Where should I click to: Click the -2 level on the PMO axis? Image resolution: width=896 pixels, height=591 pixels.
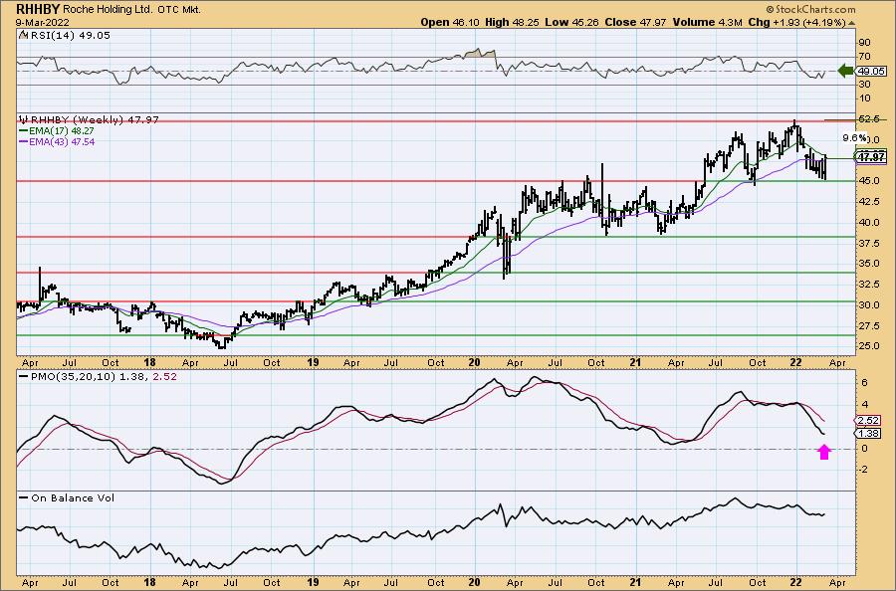863,470
